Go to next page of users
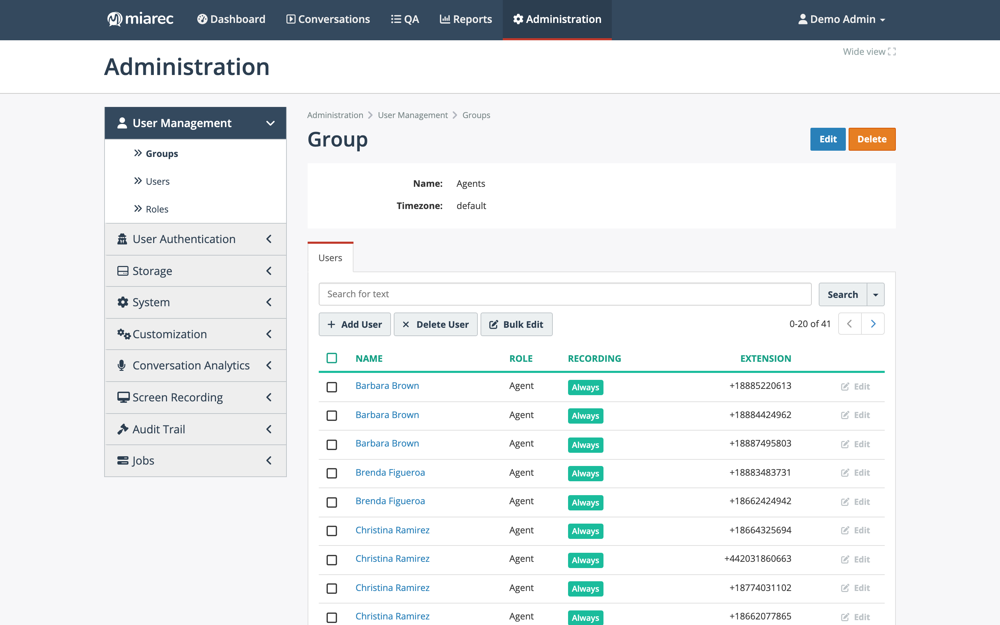1000x625 pixels. 873,324
